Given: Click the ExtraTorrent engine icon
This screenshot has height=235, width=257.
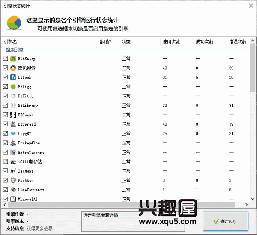Looking at the screenshot, I should (x=13, y=152).
